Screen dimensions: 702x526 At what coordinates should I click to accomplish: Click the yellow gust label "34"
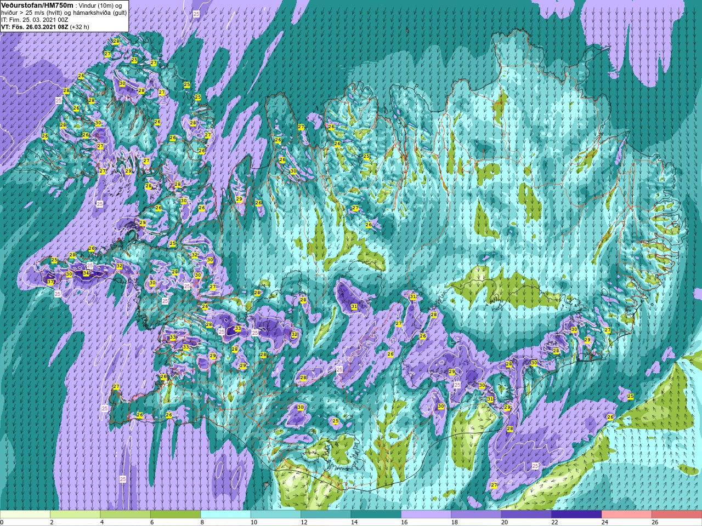(86, 273)
